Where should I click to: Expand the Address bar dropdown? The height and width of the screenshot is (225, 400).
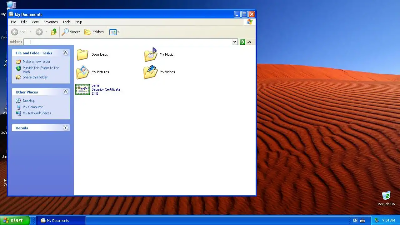tap(235, 42)
